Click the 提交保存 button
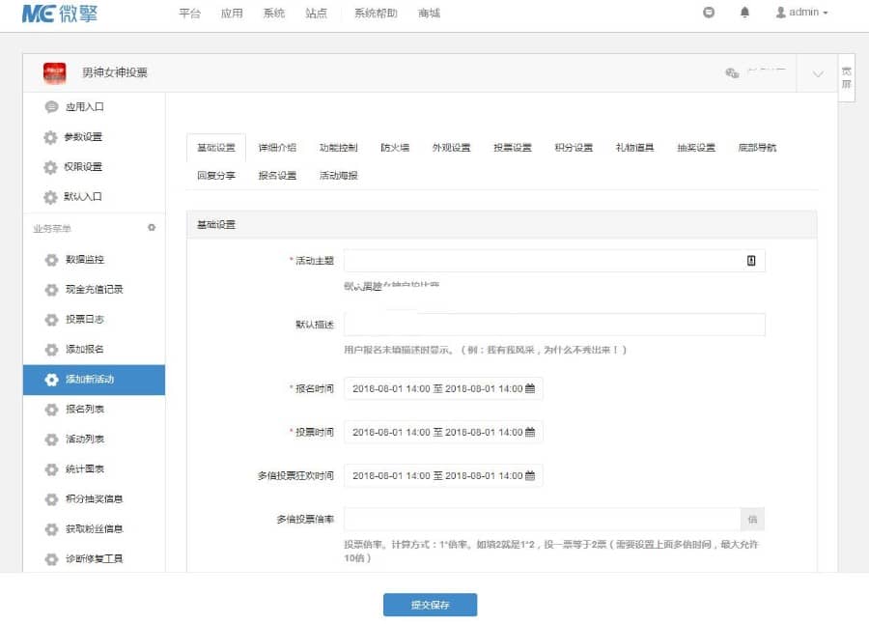 [431, 604]
